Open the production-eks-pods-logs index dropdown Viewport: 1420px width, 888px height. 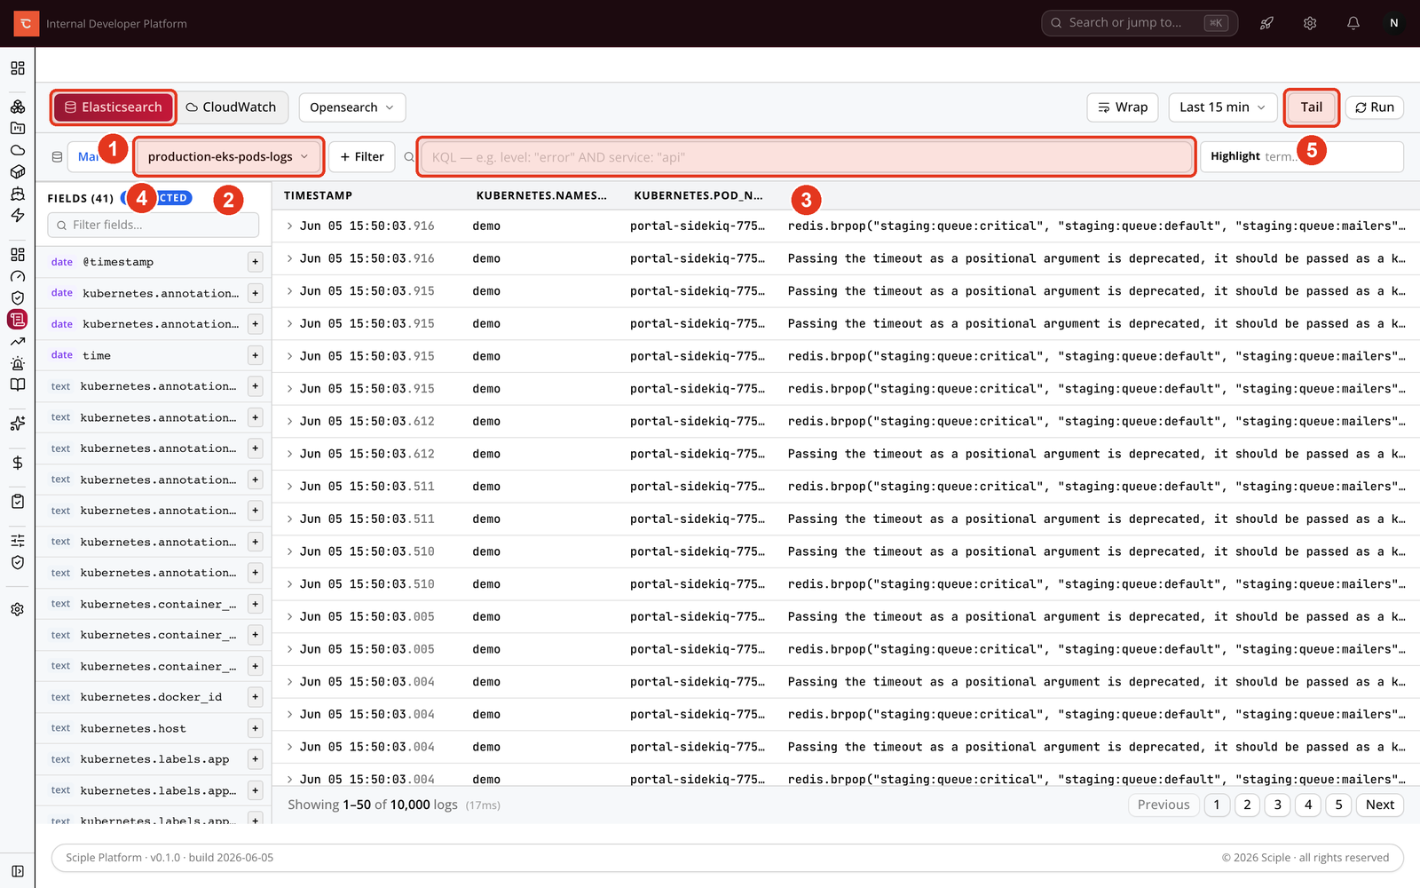click(228, 157)
